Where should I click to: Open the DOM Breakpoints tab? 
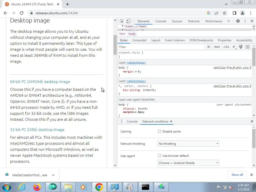[x=201, y=40]
